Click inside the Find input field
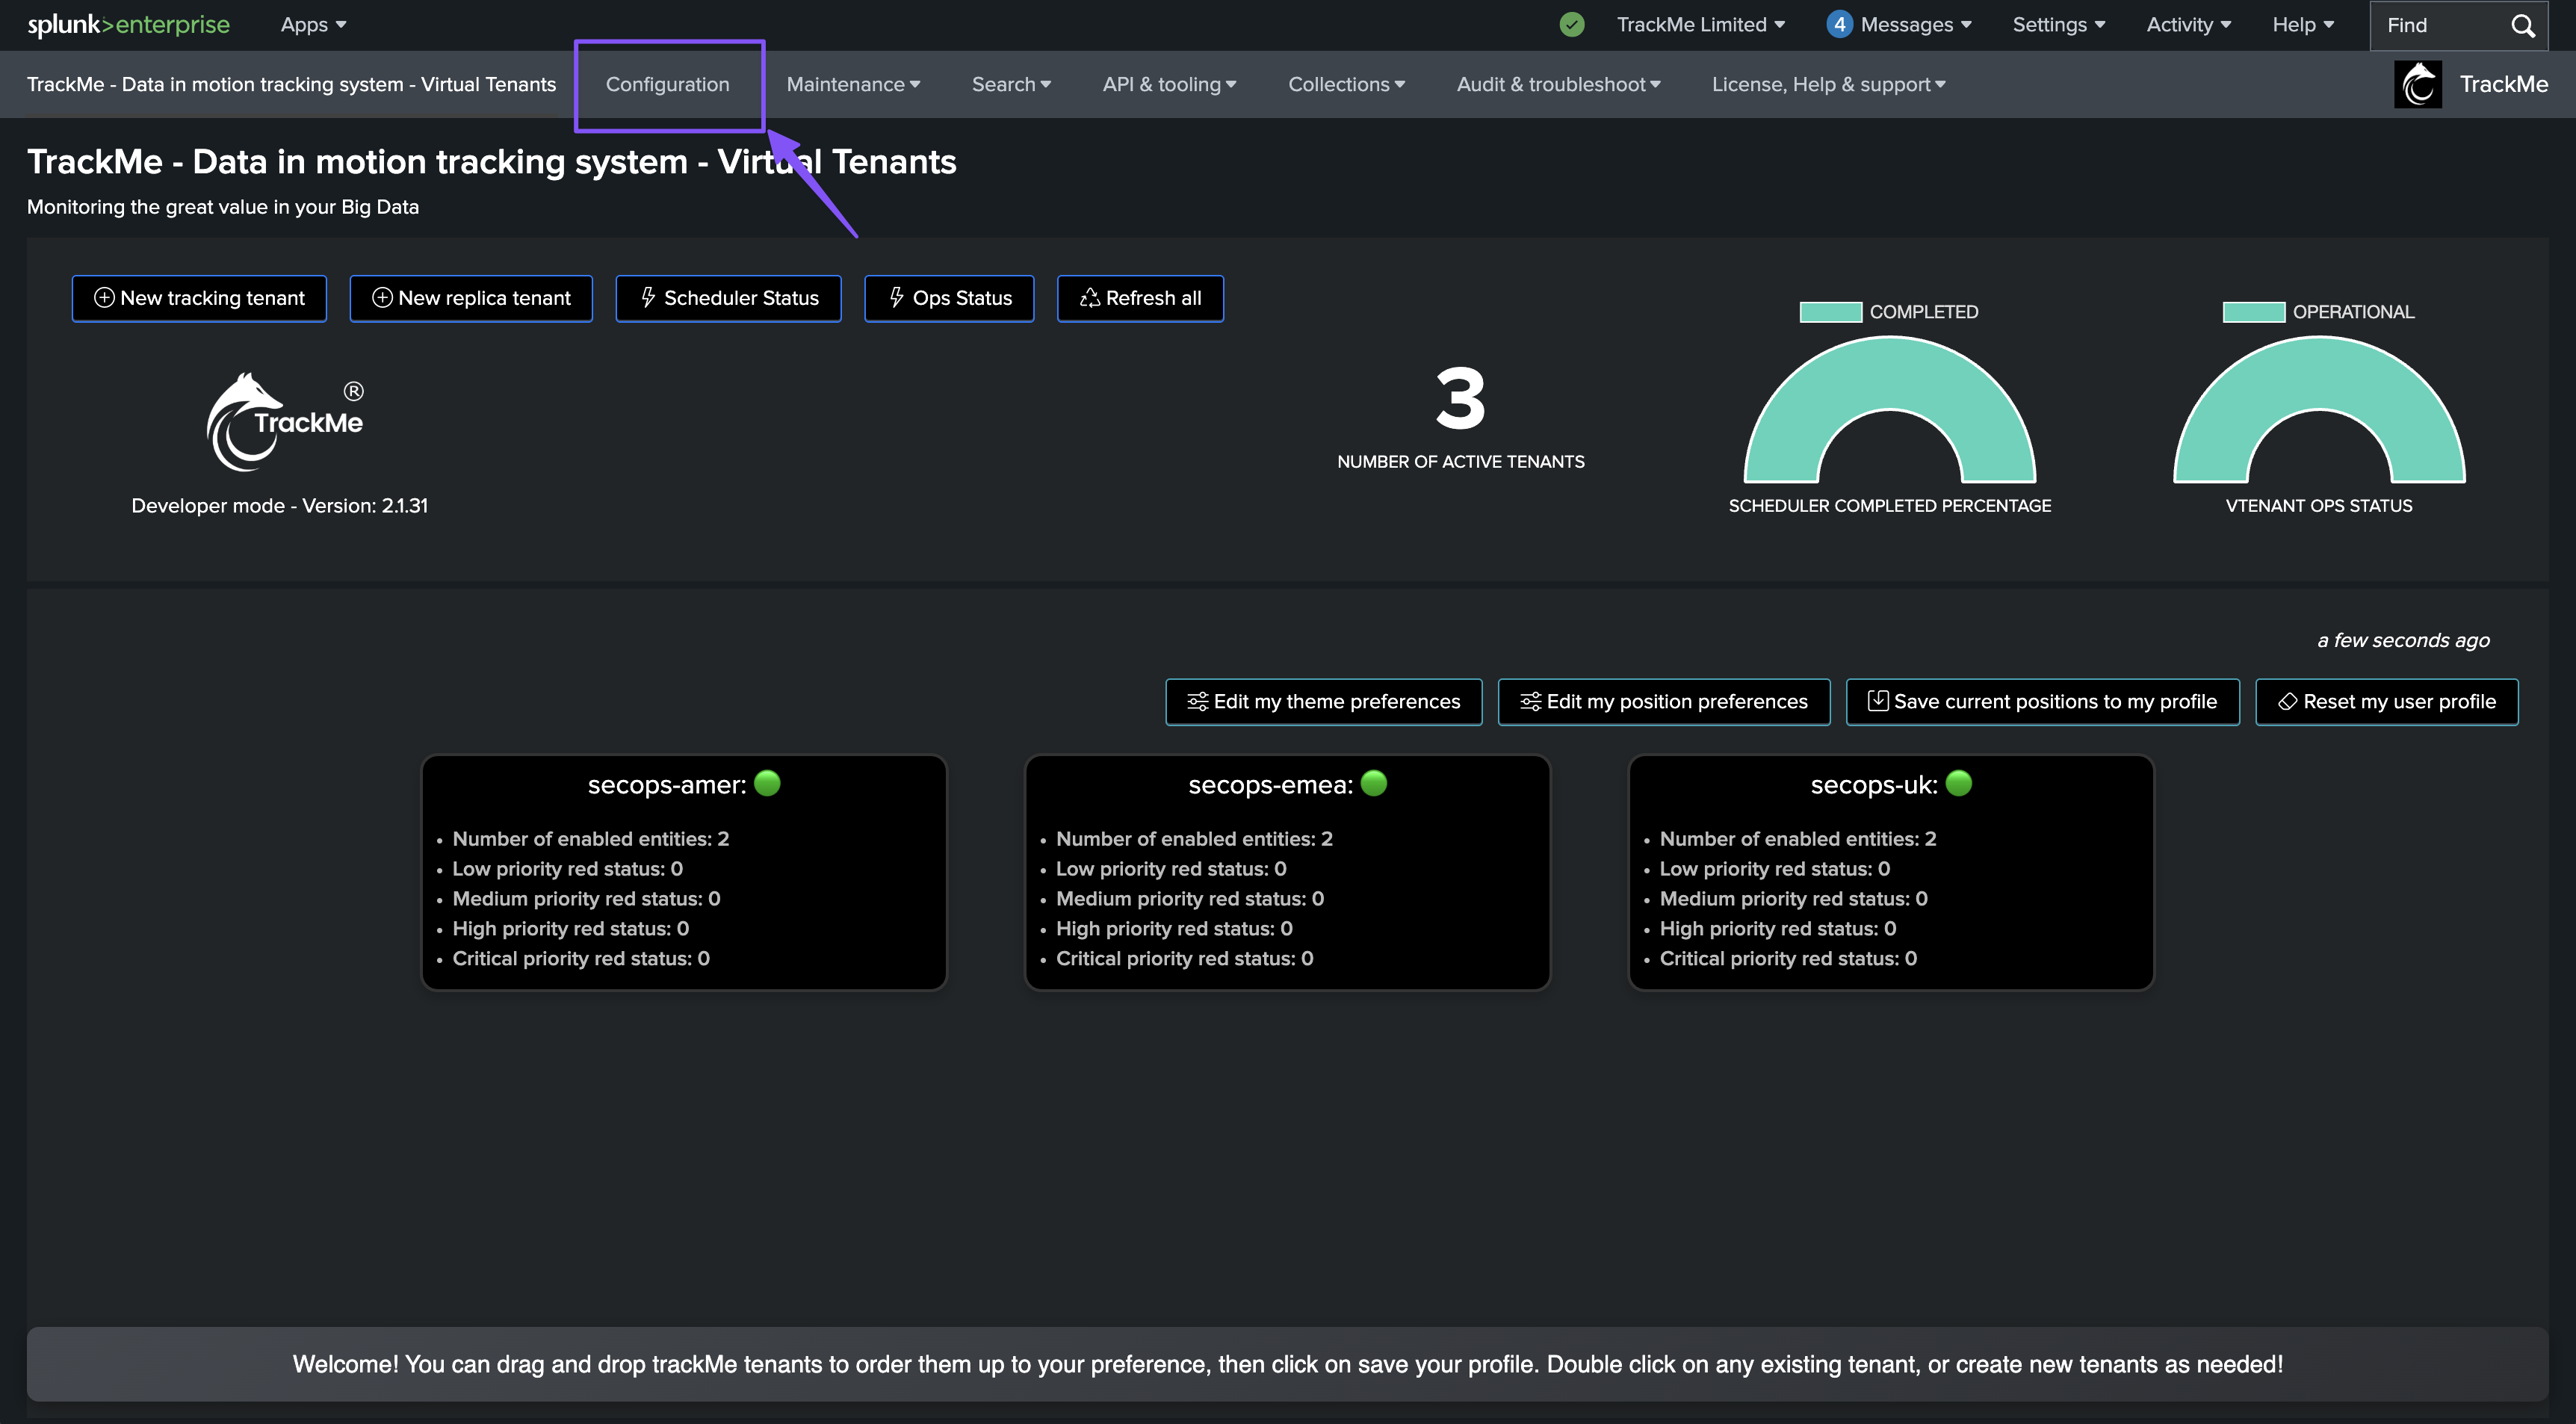 click(x=2435, y=26)
